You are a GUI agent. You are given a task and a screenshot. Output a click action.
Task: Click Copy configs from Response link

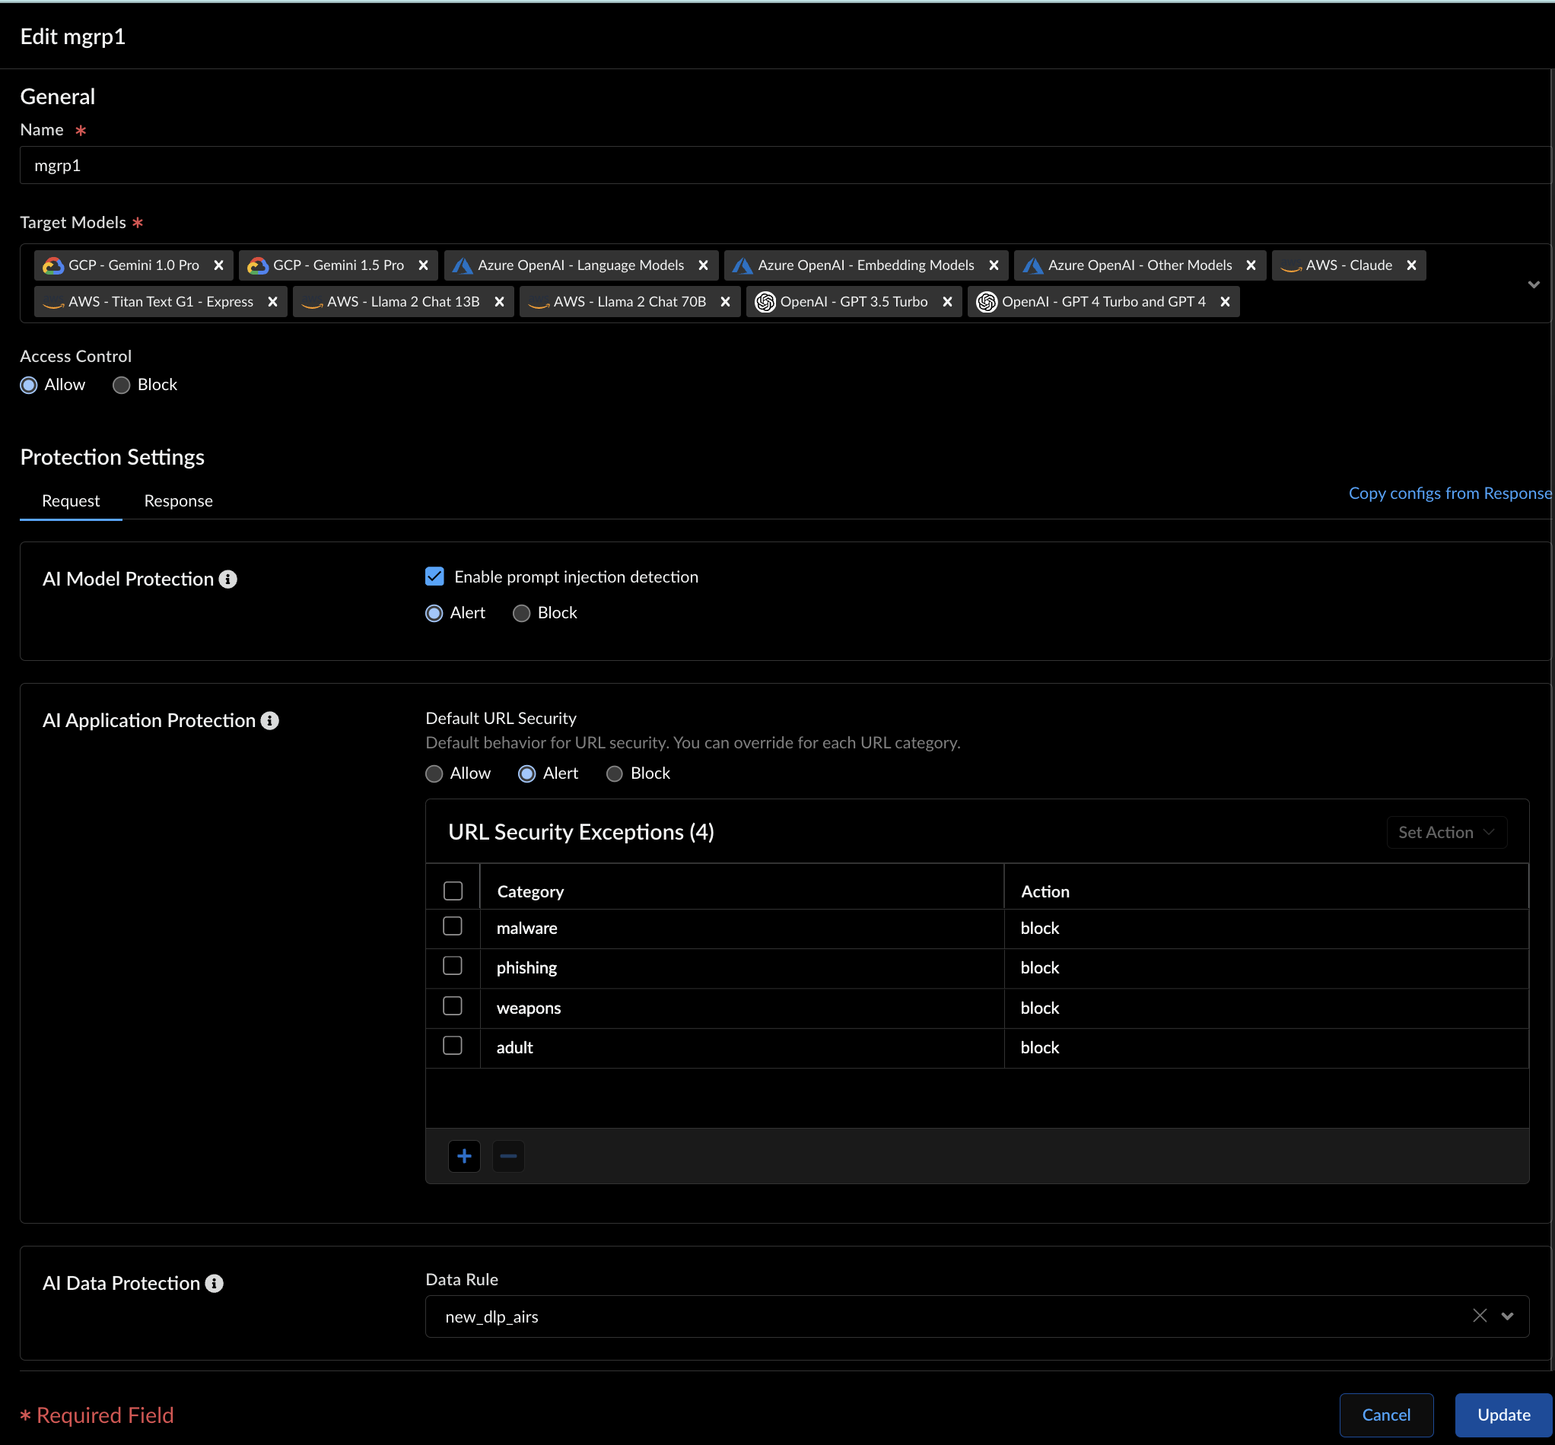[1448, 494]
